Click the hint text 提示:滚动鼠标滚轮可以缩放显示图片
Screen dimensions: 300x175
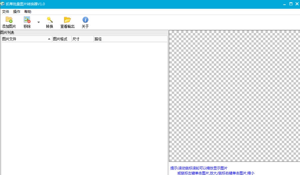pyautogui.click(x=199, y=168)
